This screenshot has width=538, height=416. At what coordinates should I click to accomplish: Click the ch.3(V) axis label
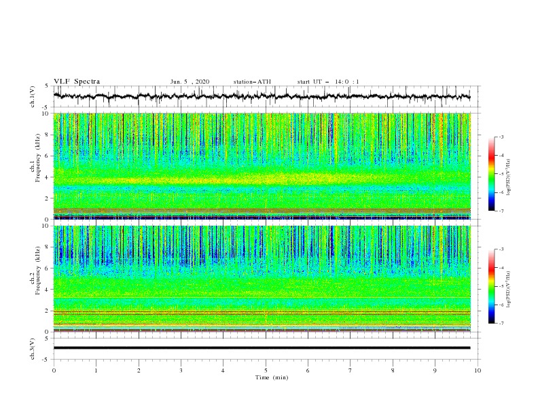coord(33,349)
